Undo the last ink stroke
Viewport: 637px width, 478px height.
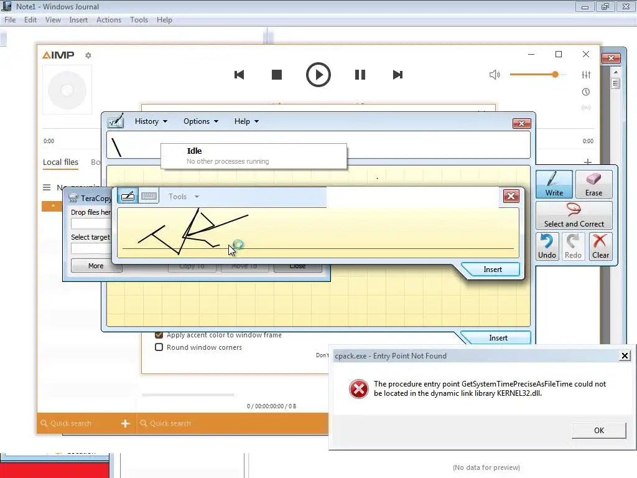point(547,246)
